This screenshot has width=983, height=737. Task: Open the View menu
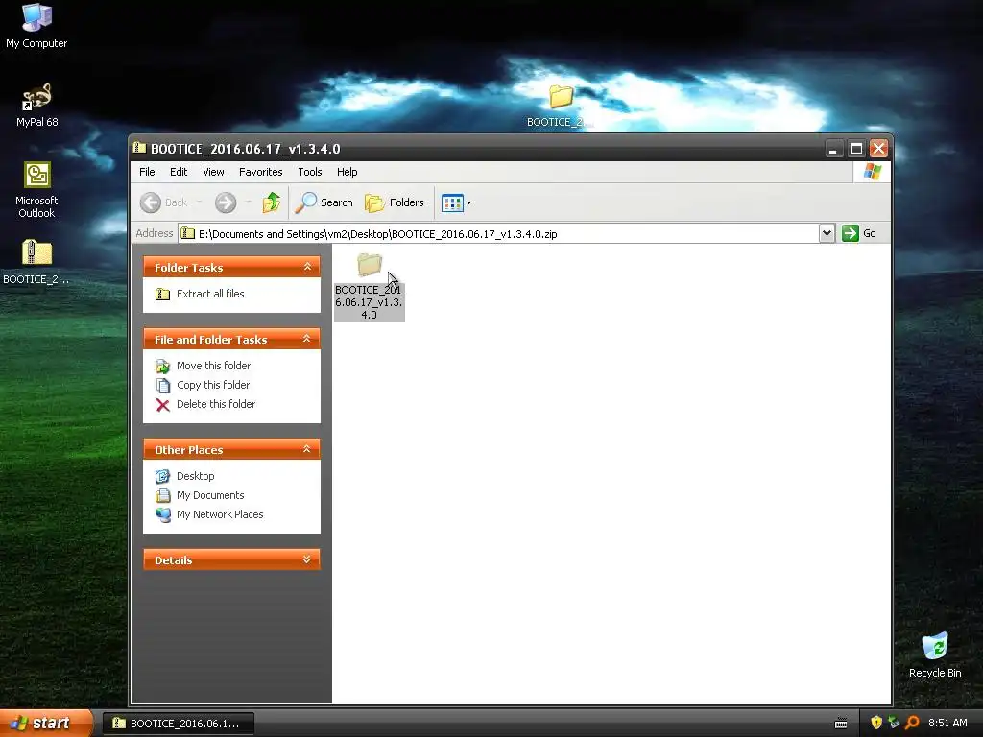pos(213,172)
